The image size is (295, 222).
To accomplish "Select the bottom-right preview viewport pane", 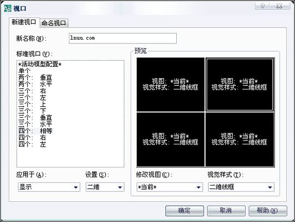I will tap(240, 139).
